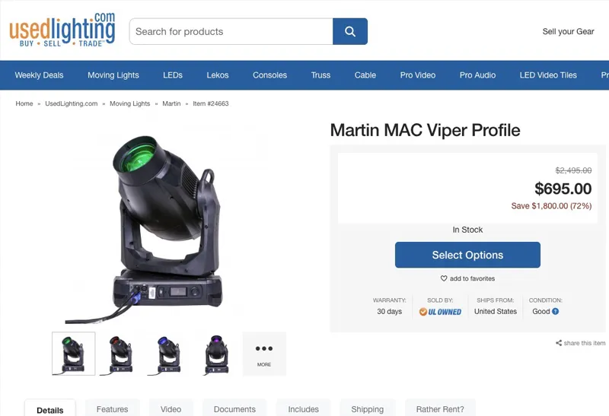The width and height of the screenshot is (609, 416).
Task: Click the strikethrough $2,495.00 price
Action: click(x=573, y=170)
